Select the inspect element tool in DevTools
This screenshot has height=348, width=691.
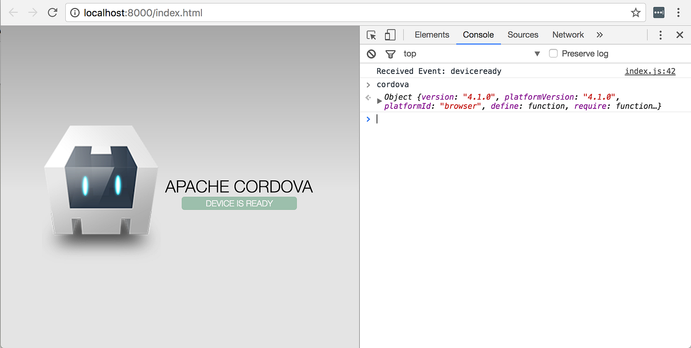click(x=371, y=35)
